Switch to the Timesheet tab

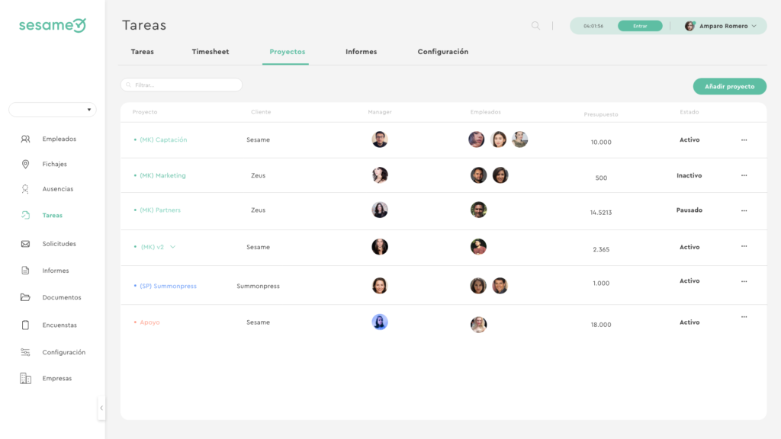pyautogui.click(x=210, y=52)
